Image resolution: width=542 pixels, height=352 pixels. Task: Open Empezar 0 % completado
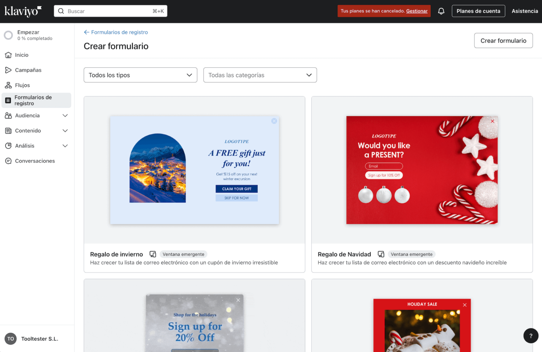[35, 35]
